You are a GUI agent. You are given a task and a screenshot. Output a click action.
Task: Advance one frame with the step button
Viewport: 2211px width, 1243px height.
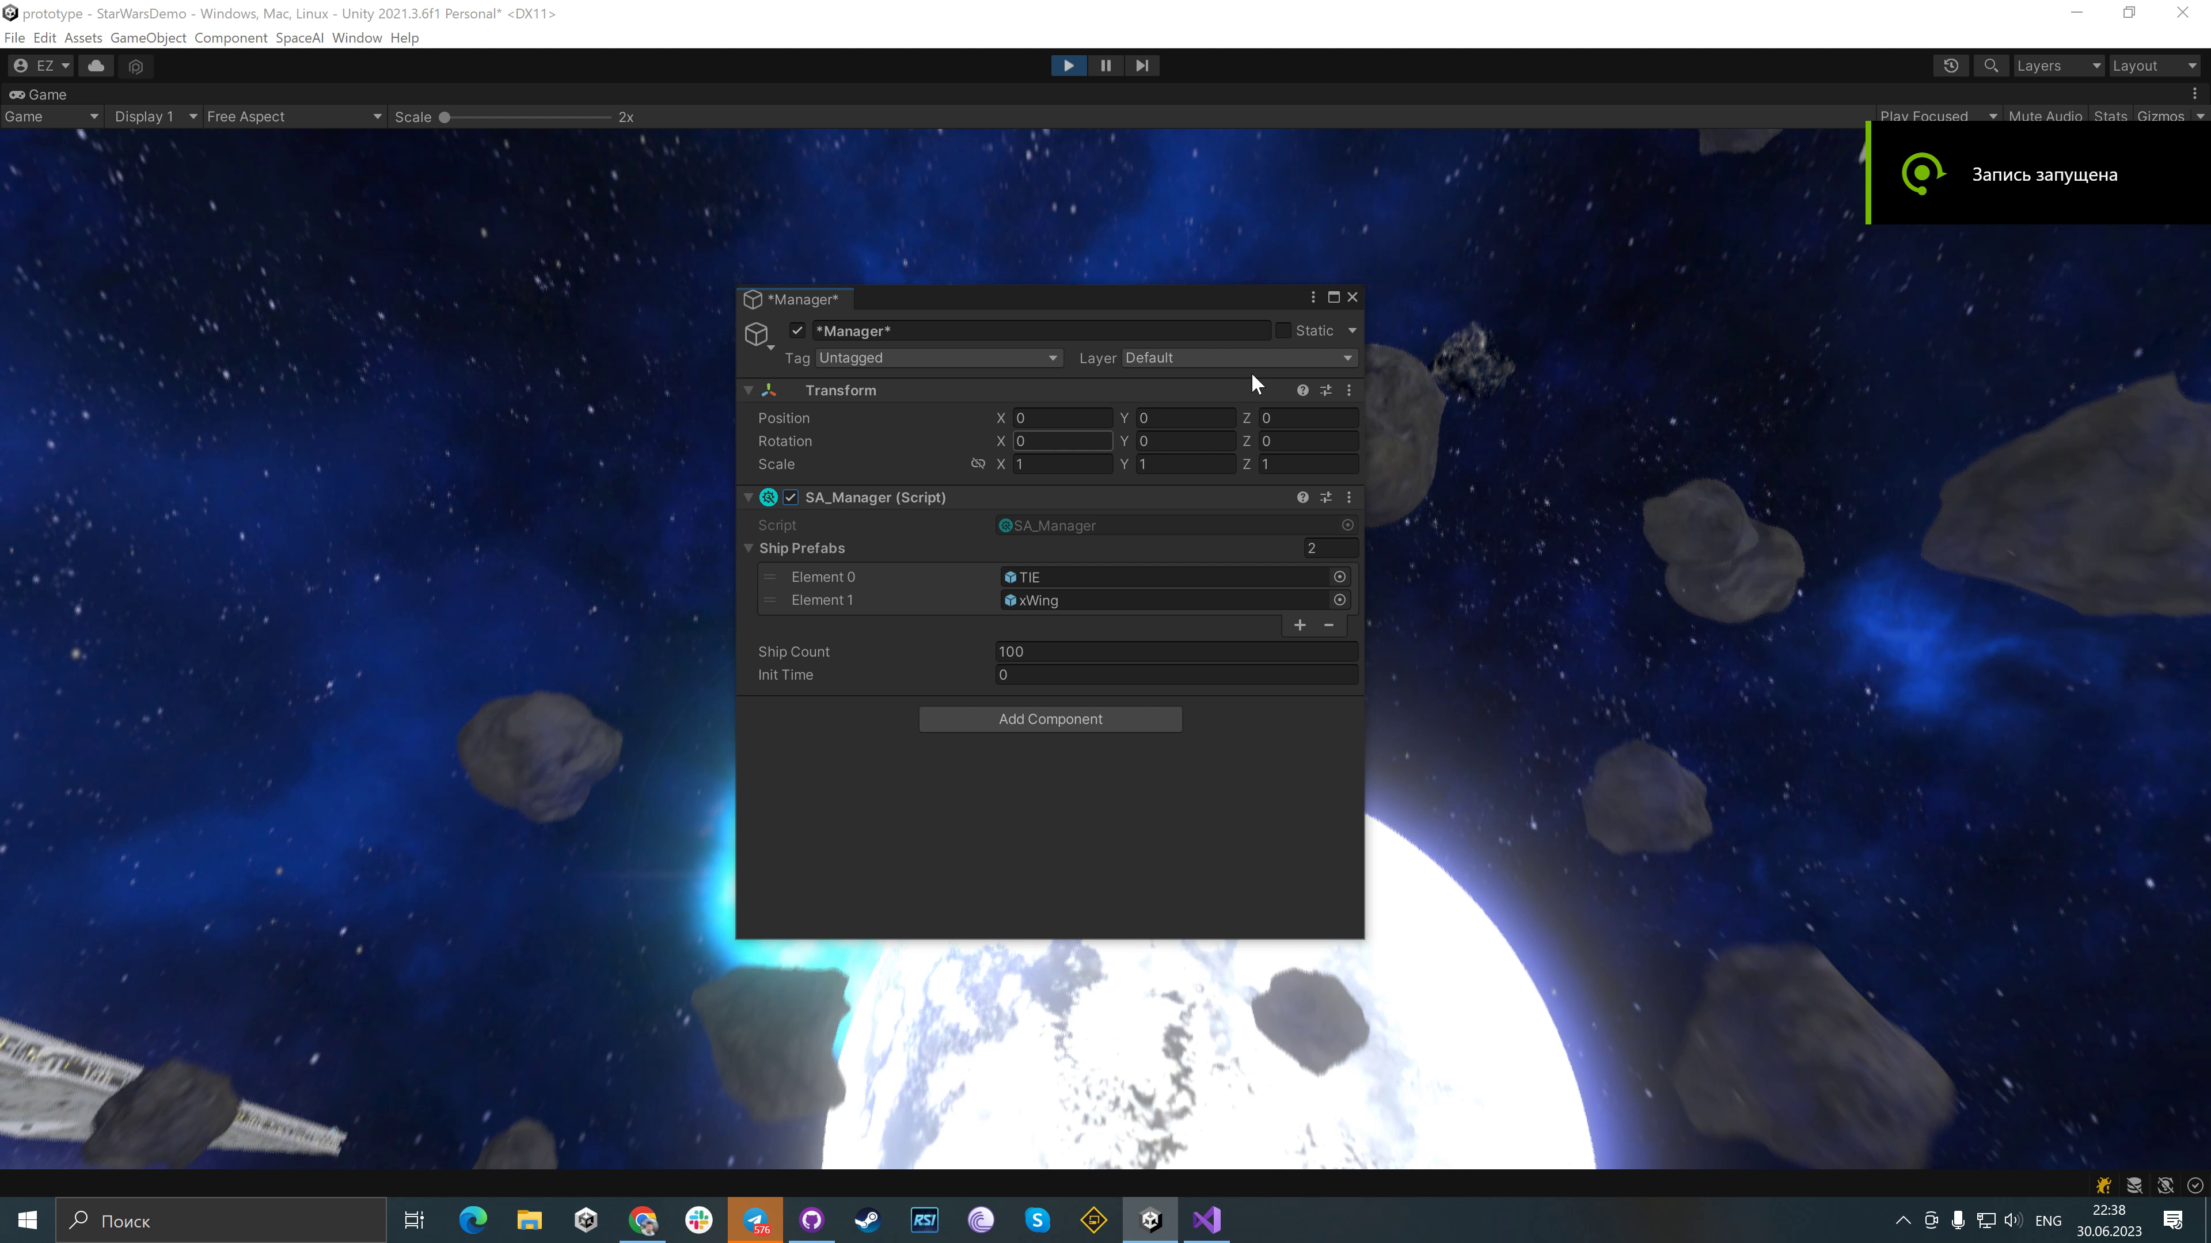(x=1142, y=65)
